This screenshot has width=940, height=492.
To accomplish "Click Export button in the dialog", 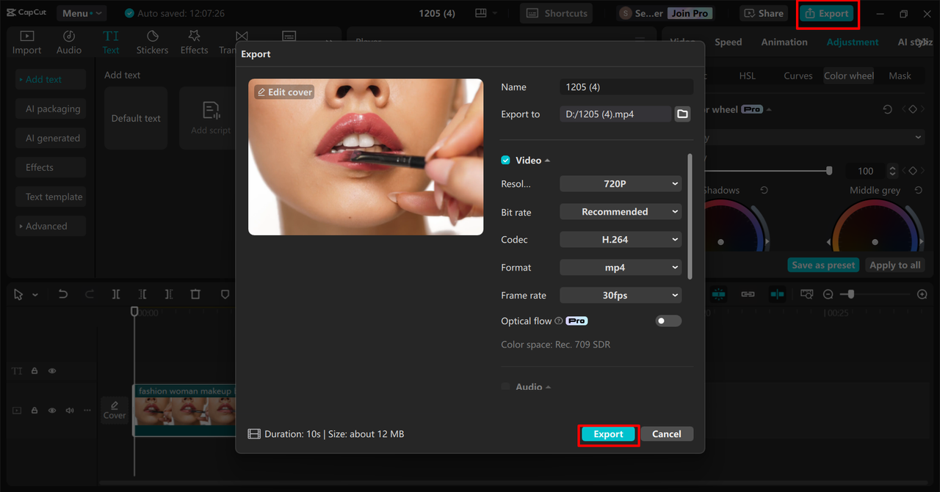I will (x=608, y=434).
